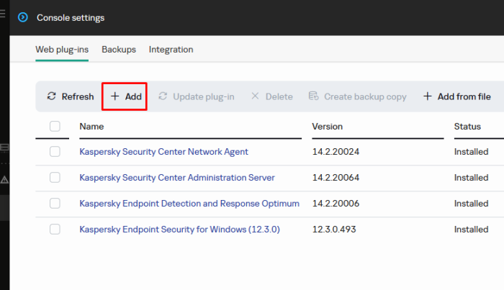
Task: Open Kaspersky Endpoint Security for Windows (12.3.0)
Action: [179, 230]
